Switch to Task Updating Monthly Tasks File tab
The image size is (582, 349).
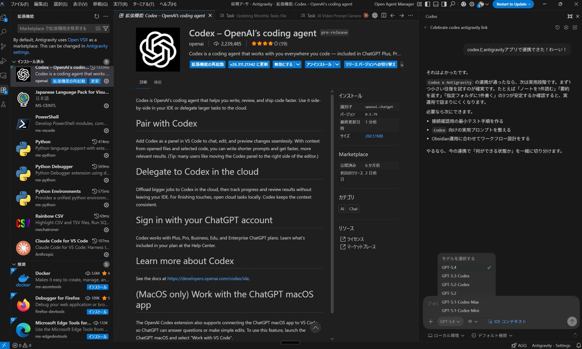(x=256, y=16)
